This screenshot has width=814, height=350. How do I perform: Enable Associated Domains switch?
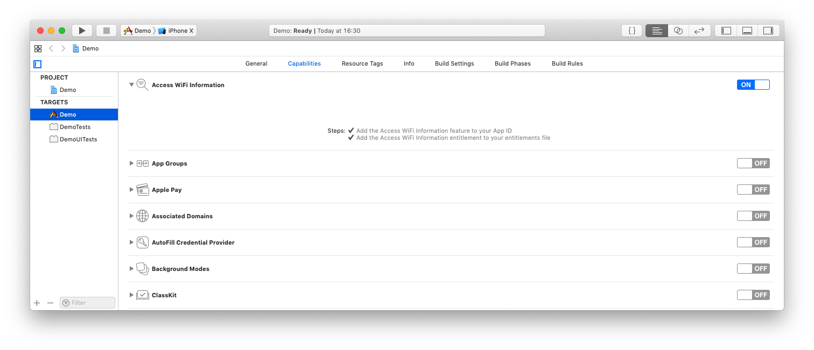click(753, 216)
